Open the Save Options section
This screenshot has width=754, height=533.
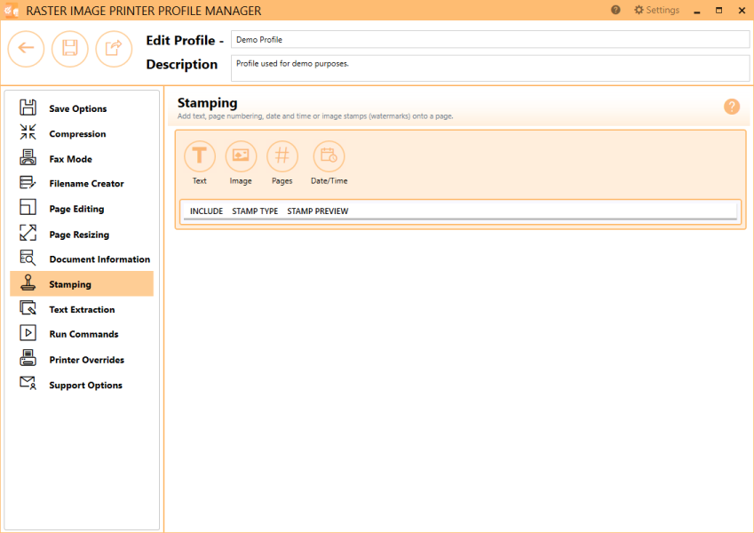coord(82,108)
